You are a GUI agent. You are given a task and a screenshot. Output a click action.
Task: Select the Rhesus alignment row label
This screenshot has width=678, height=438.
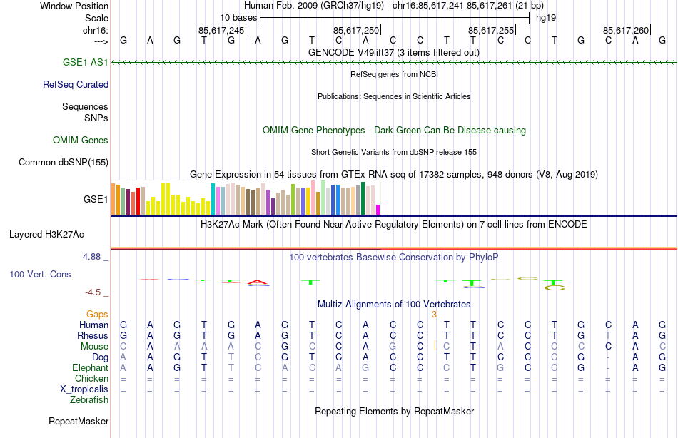pyautogui.click(x=93, y=335)
